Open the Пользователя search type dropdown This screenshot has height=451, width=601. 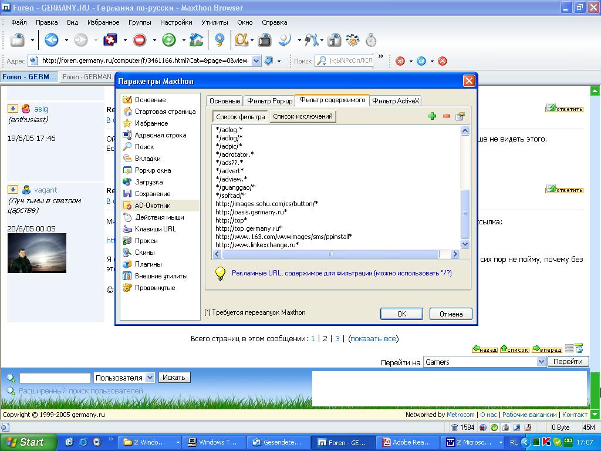point(150,378)
